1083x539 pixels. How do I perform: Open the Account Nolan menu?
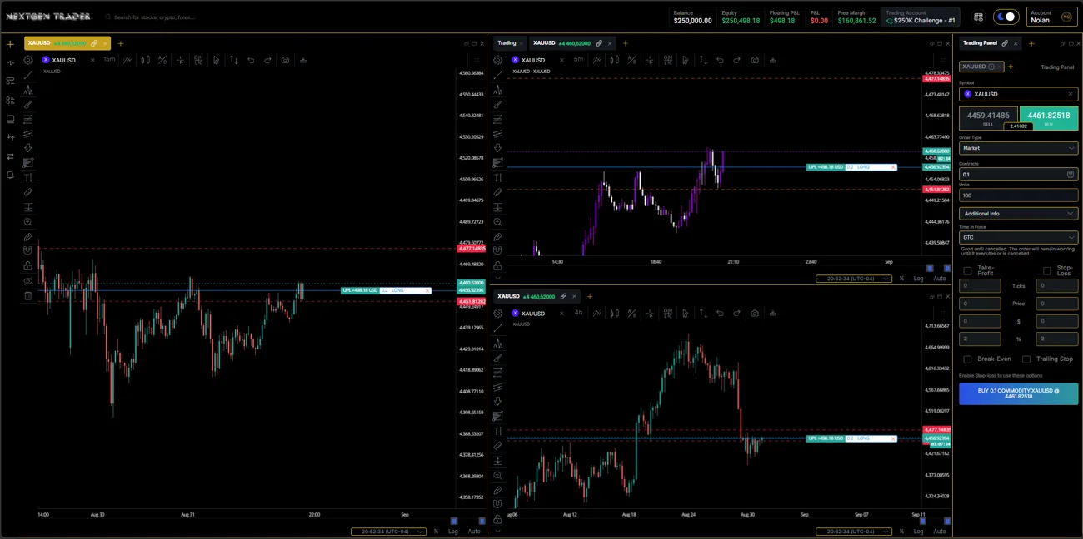(x=1051, y=17)
